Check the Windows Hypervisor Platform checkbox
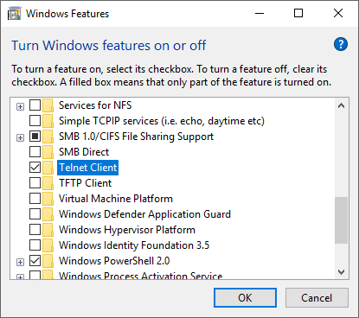 (x=35, y=230)
